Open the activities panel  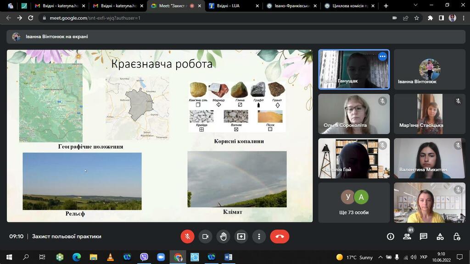point(440,237)
